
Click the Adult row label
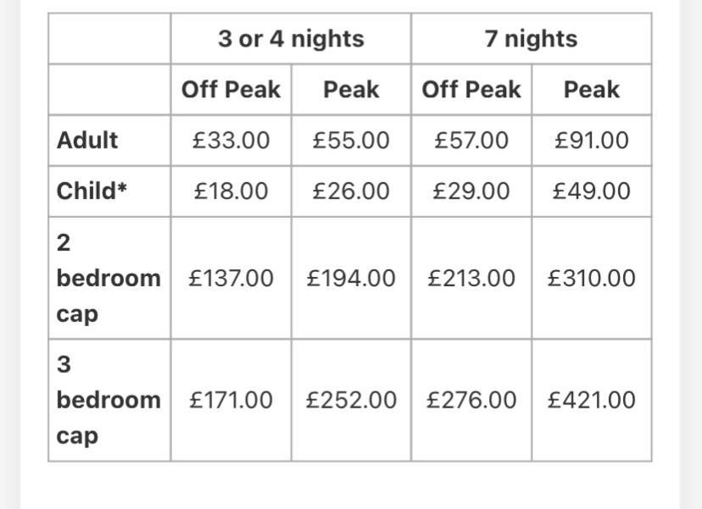pyautogui.click(x=87, y=141)
